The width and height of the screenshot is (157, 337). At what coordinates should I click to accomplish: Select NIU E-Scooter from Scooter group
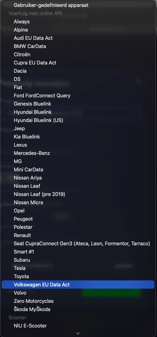pyautogui.click(x=78, y=326)
